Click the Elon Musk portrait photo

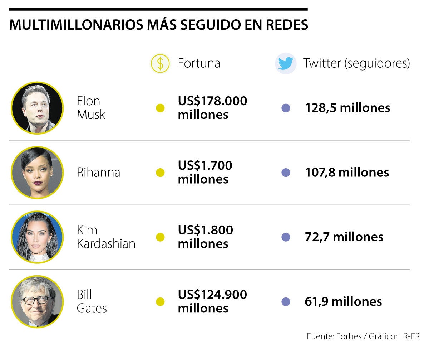click(37, 108)
